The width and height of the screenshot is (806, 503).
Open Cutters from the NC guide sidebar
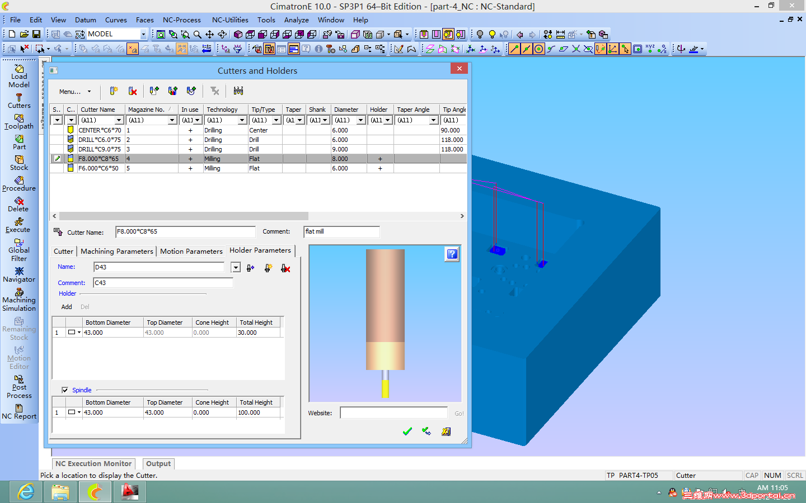[x=19, y=101]
